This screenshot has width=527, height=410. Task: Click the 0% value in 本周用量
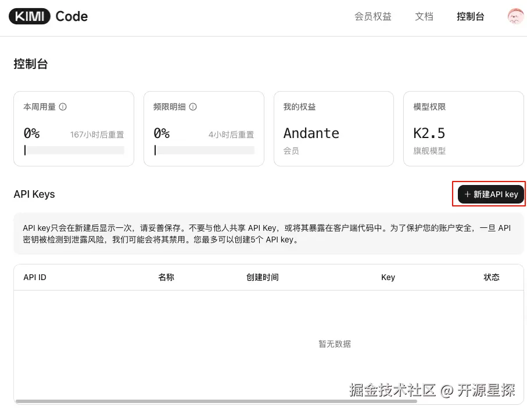pos(31,133)
